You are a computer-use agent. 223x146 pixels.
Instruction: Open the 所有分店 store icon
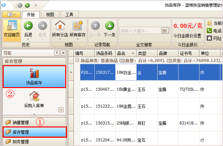click(60, 26)
